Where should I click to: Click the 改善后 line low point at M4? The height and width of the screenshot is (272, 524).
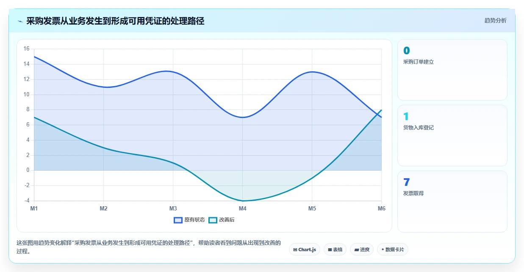[x=242, y=201]
